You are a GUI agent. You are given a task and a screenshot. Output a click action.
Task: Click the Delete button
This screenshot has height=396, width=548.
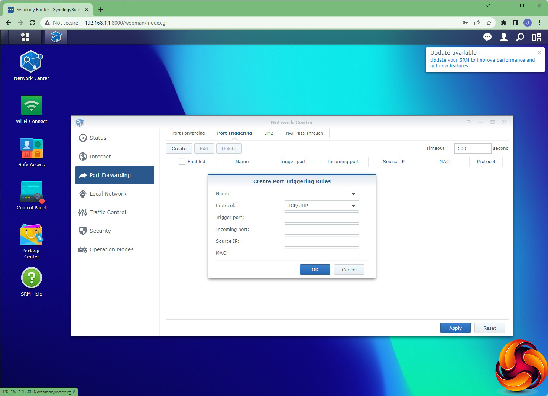click(x=229, y=148)
